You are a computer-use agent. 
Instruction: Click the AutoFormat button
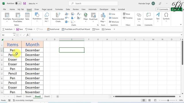53,29
